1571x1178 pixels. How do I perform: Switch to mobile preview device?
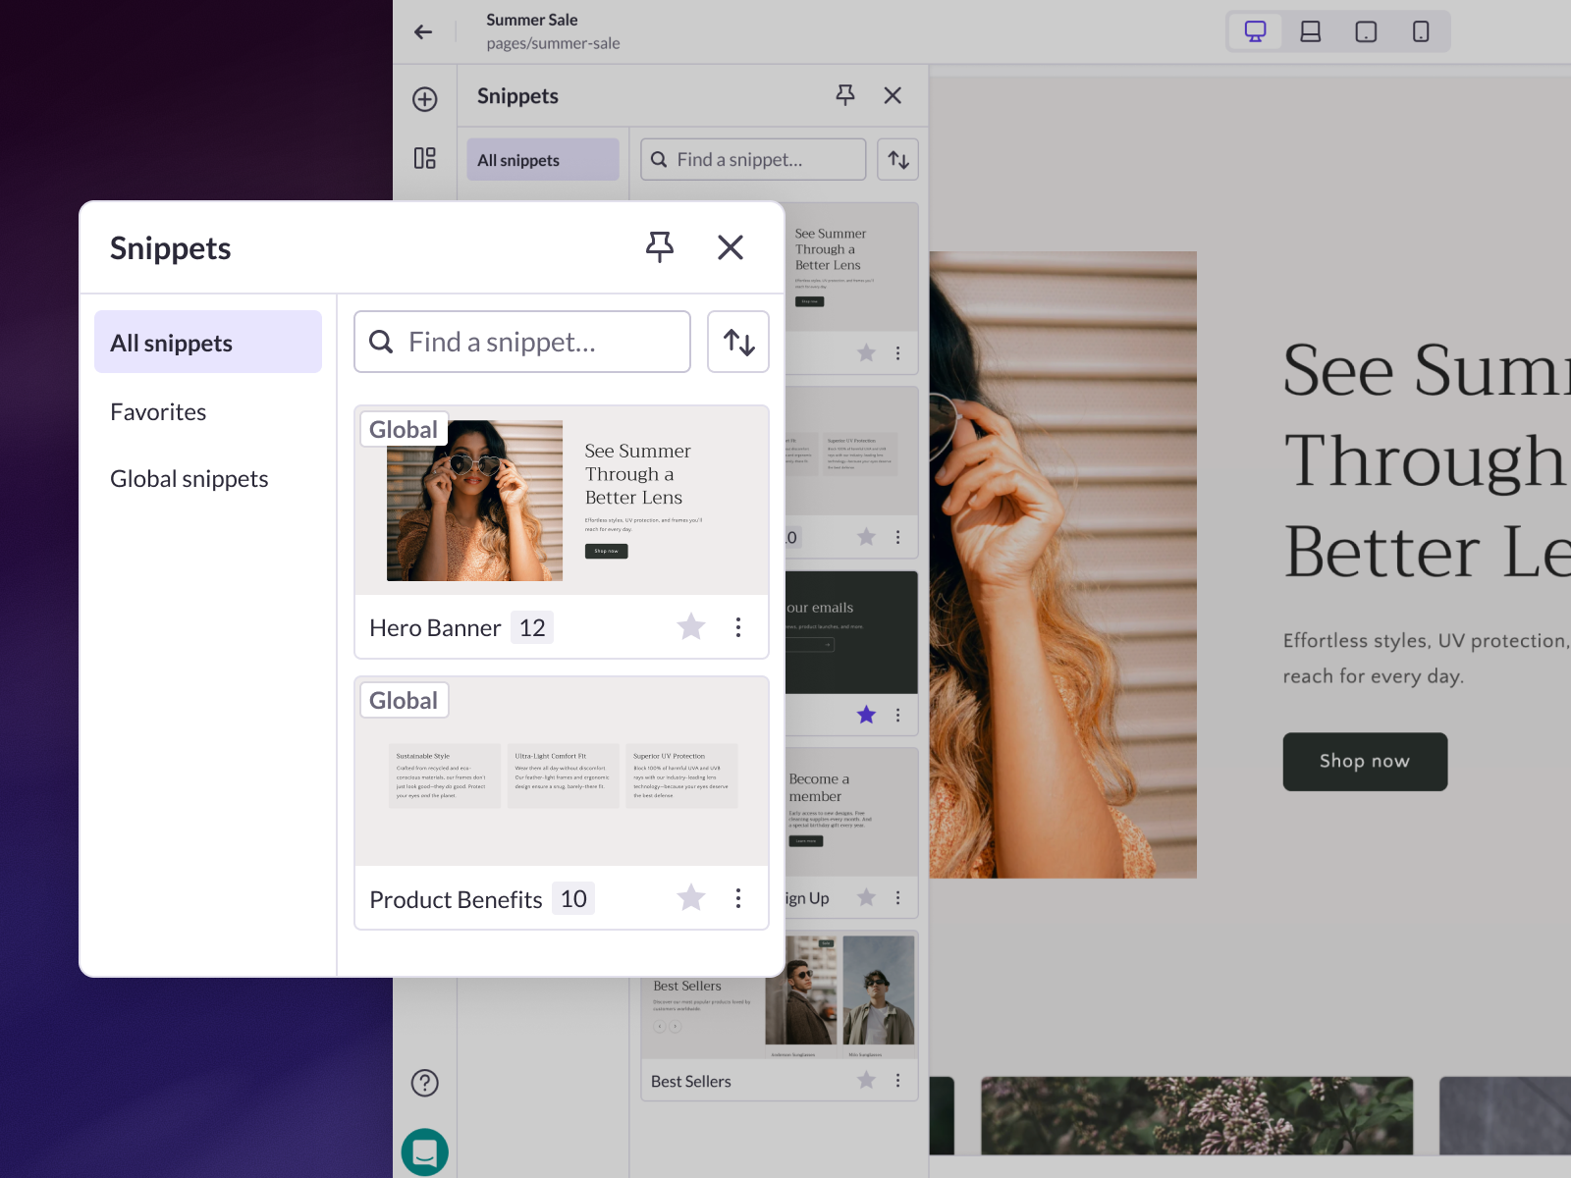[x=1421, y=31]
